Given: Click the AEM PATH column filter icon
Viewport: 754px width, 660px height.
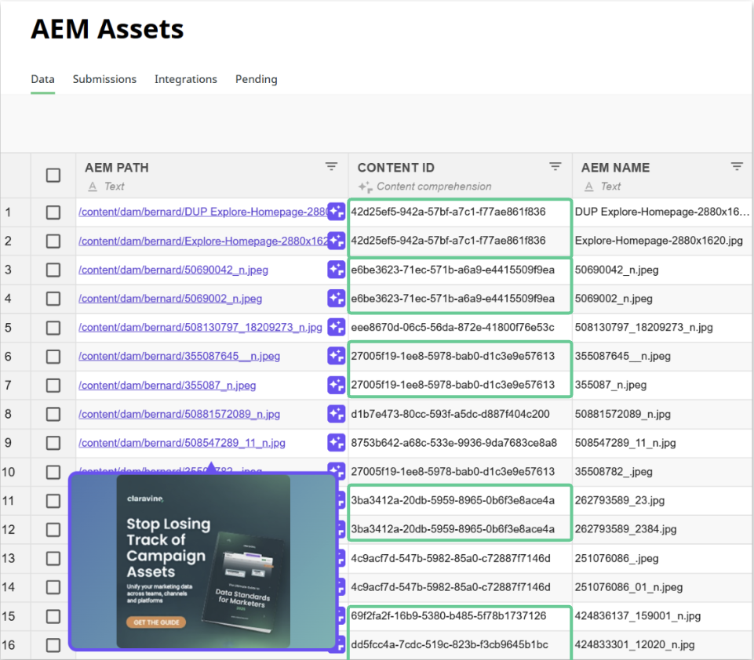Looking at the screenshot, I should [x=332, y=167].
